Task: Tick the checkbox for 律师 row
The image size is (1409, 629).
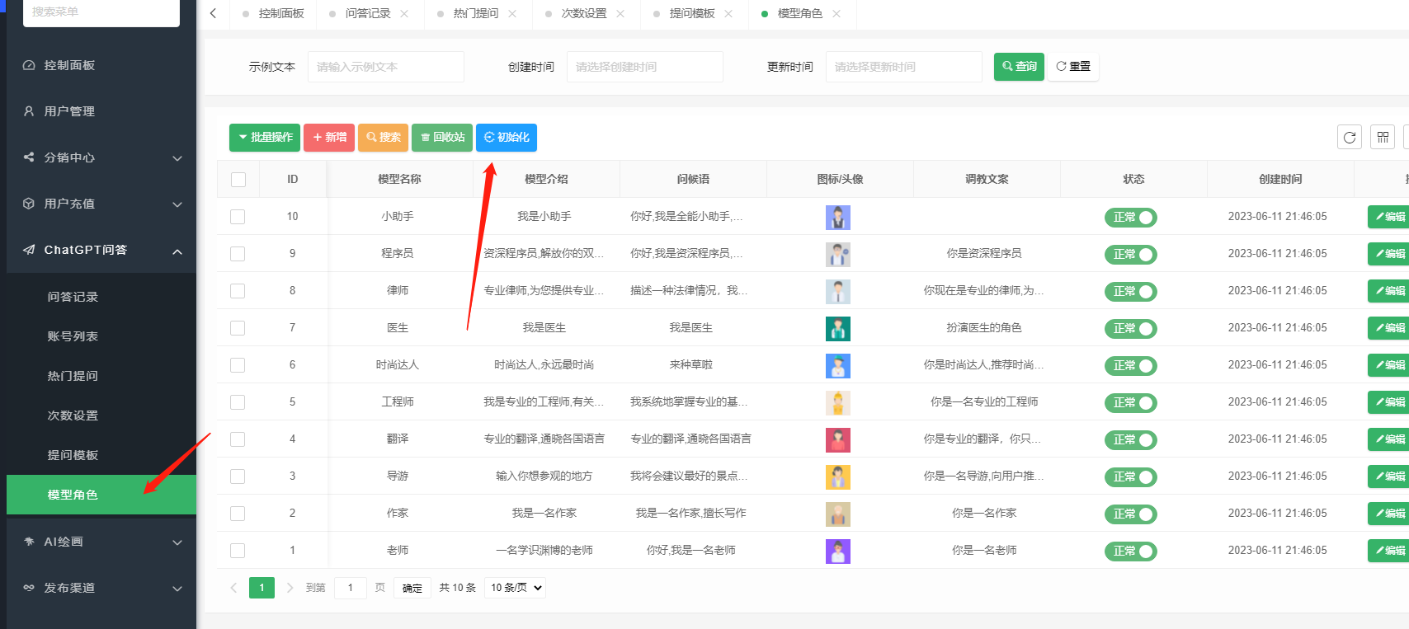Action: pos(238,291)
